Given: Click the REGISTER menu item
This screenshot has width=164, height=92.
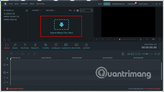Looking at the screenshot, I should (40, 4).
